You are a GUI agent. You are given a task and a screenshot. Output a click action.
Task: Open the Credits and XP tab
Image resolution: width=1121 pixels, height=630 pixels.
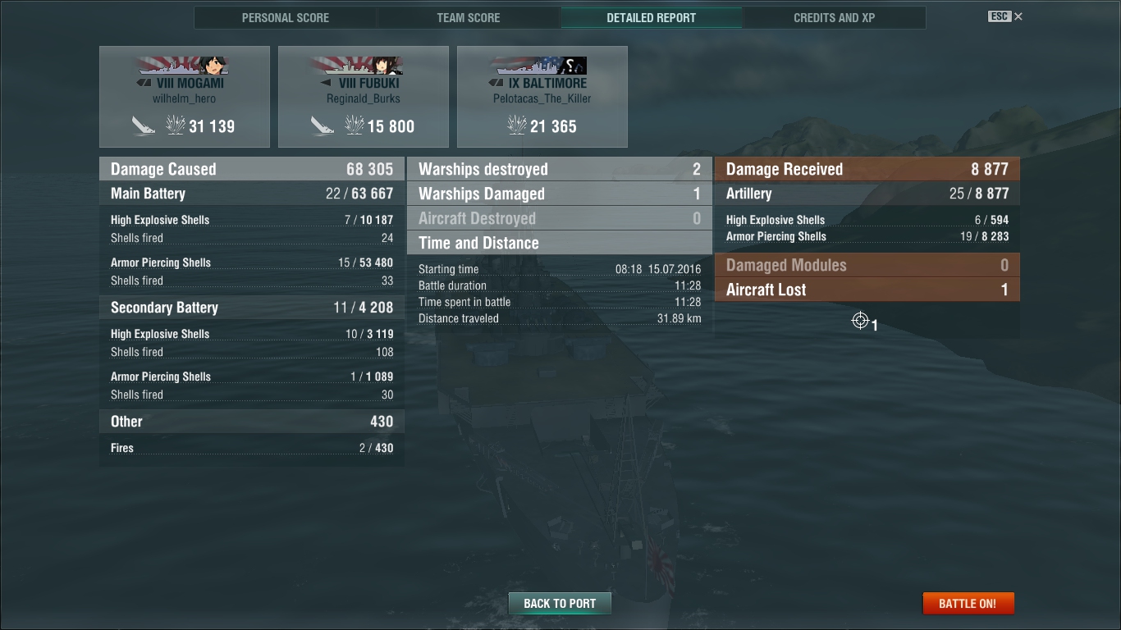click(x=834, y=17)
